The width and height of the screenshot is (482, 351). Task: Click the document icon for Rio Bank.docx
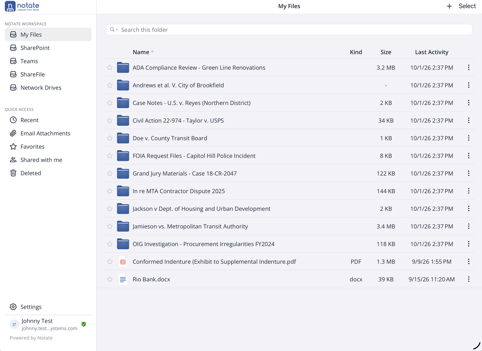[x=123, y=279]
